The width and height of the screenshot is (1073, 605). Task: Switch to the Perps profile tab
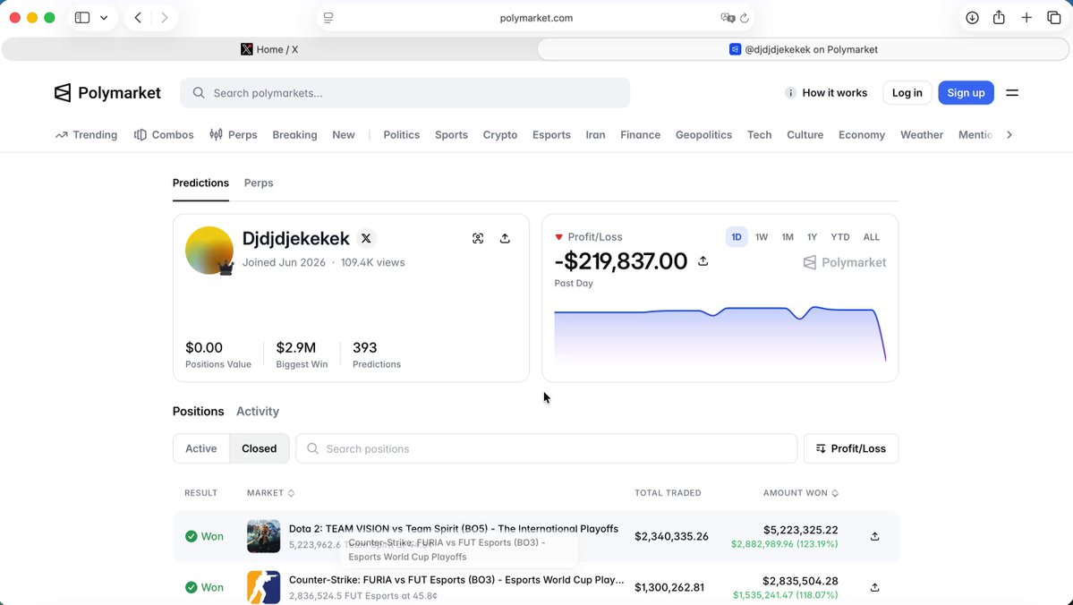coord(259,183)
